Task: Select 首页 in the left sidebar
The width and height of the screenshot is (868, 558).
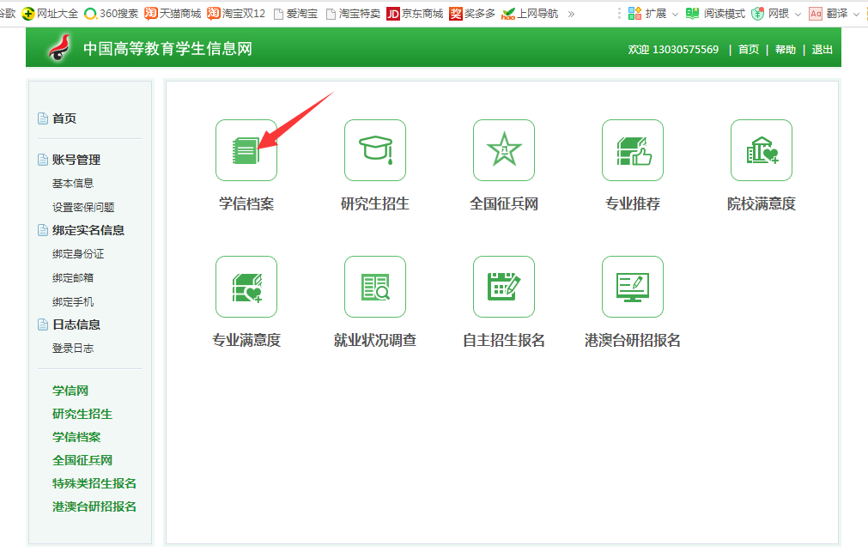Action: pyautogui.click(x=64, y=118)
